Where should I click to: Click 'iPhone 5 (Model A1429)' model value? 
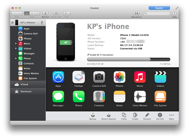[x=135, y=35]
